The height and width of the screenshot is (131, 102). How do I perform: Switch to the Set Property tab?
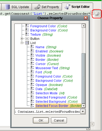click(x=47, y=7)
